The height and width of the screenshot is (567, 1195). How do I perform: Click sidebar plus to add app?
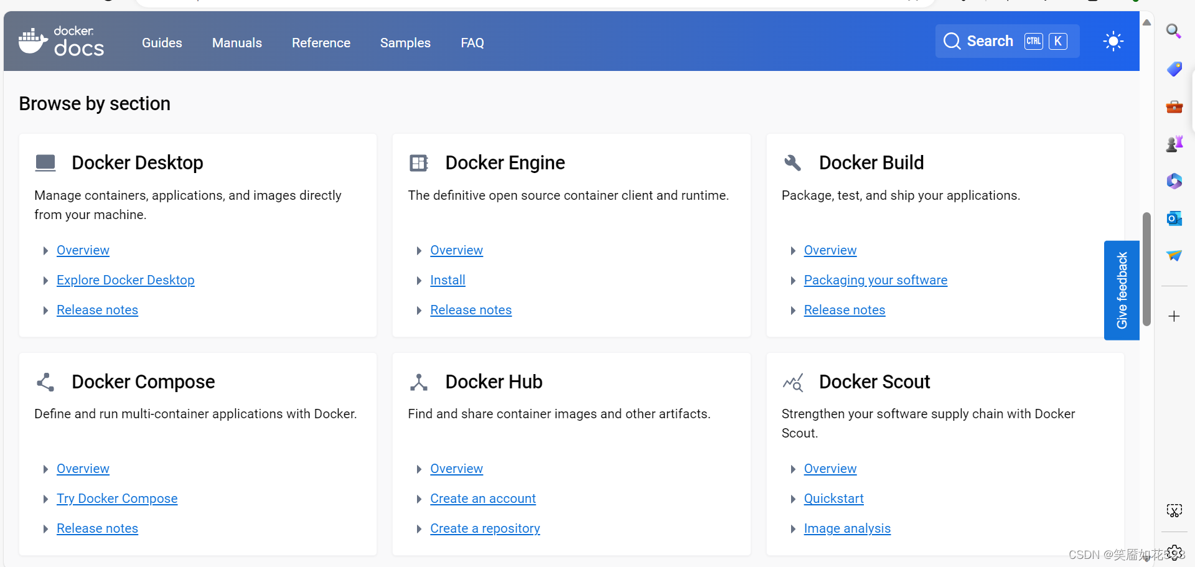[x=1174, y=316]
